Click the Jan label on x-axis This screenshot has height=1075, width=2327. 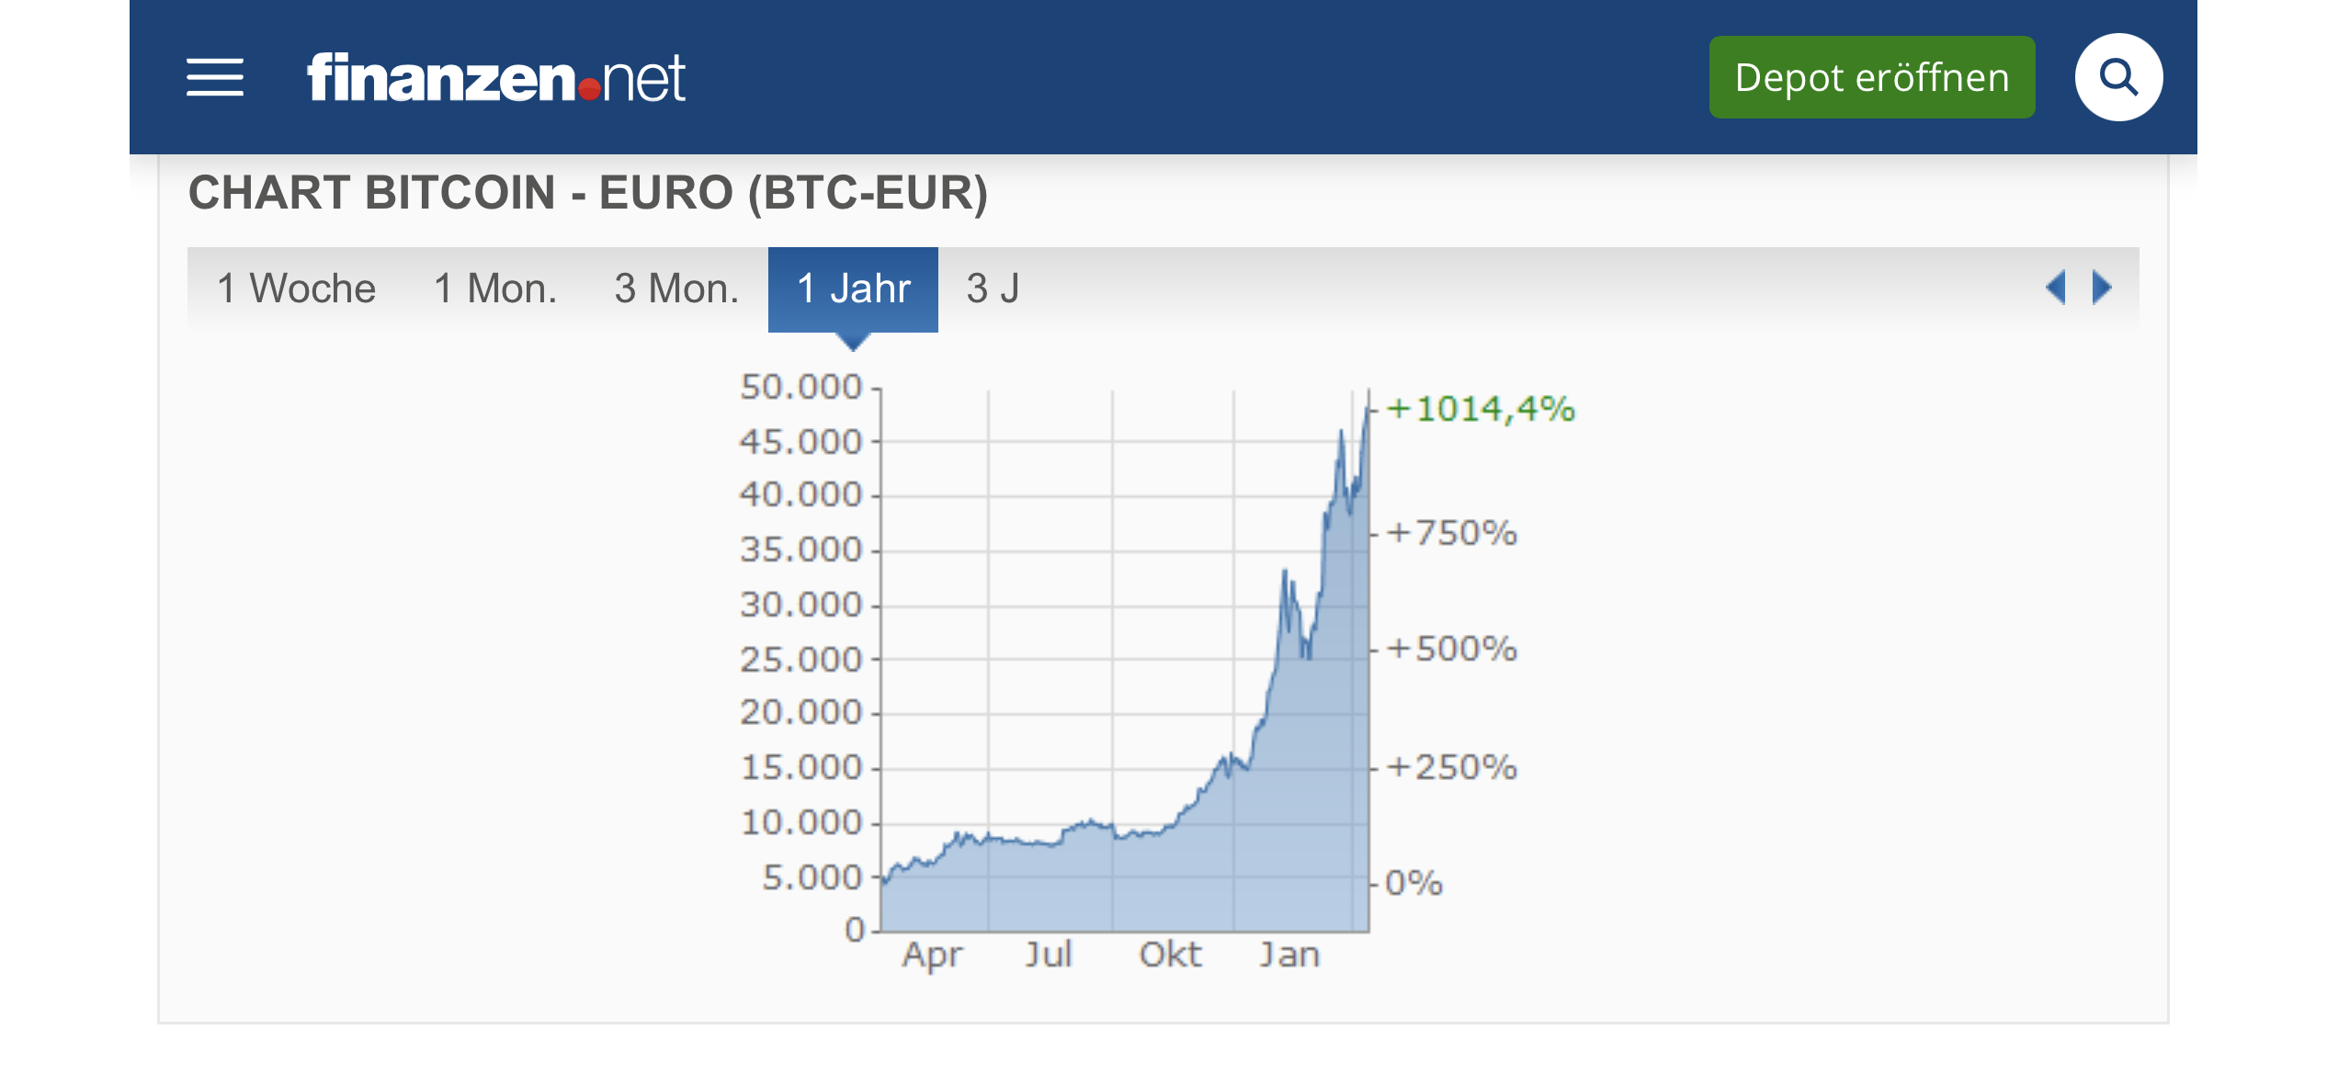point(1289,955)
